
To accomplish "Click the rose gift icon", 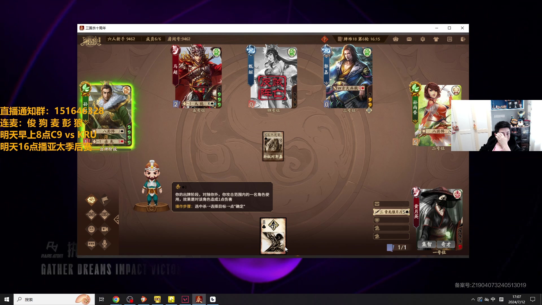I will tap(91, 200).
